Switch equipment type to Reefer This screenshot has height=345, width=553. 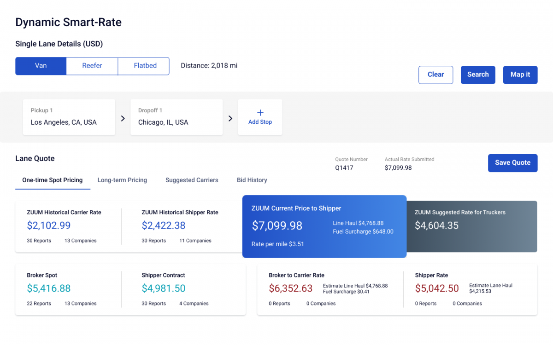coord(92,66)
